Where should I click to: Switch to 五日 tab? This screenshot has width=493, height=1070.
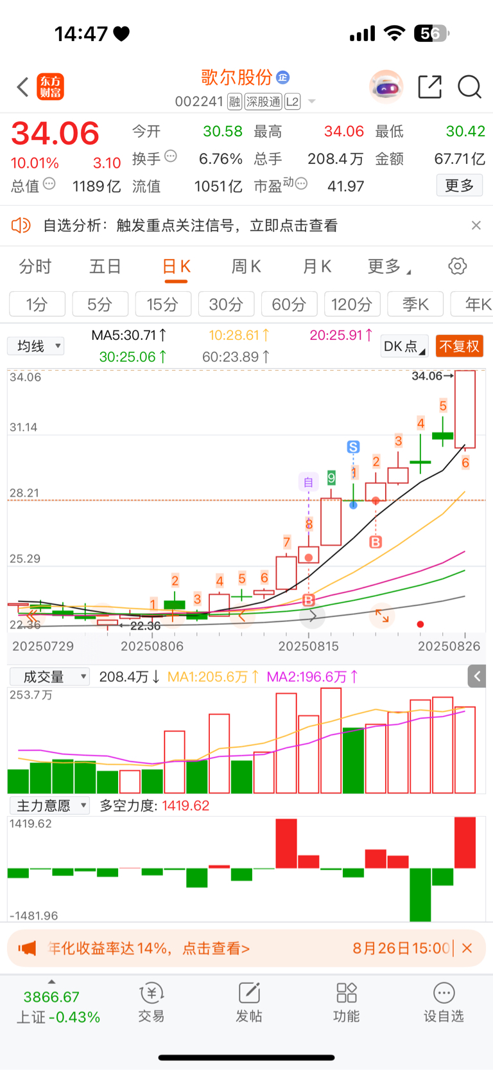coord(105,267)
